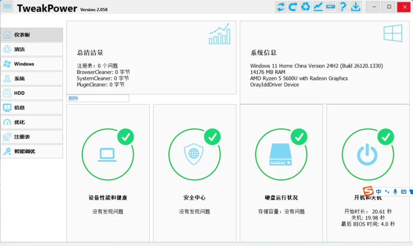The image size is (413, 246).
Task: Click the download arrow toolbar icon
Action: [356, 7]
